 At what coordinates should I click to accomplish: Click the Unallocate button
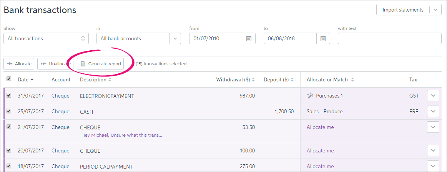click(54, 64)
